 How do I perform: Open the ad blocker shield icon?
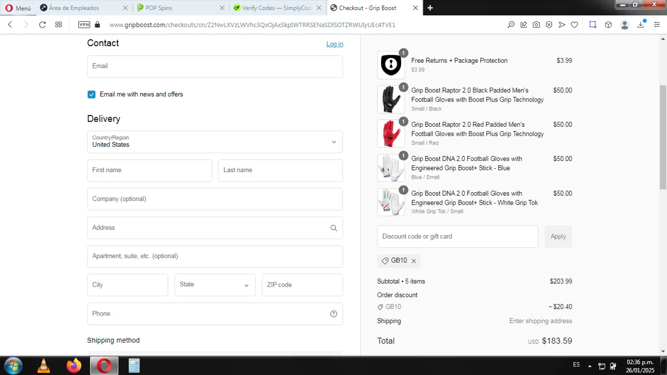549,25
